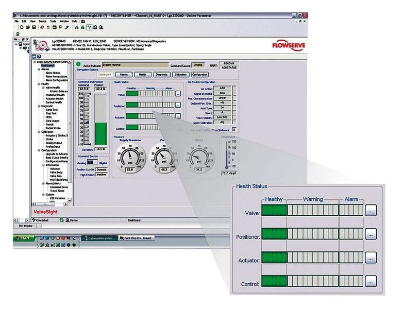The image size is (403, 309).
Task: Collapse the Diagnostic tree node
Action: [x=39, y=106]
